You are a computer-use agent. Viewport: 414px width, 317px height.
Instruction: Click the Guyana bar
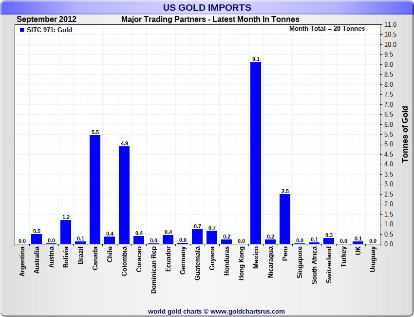coord(212,238)
